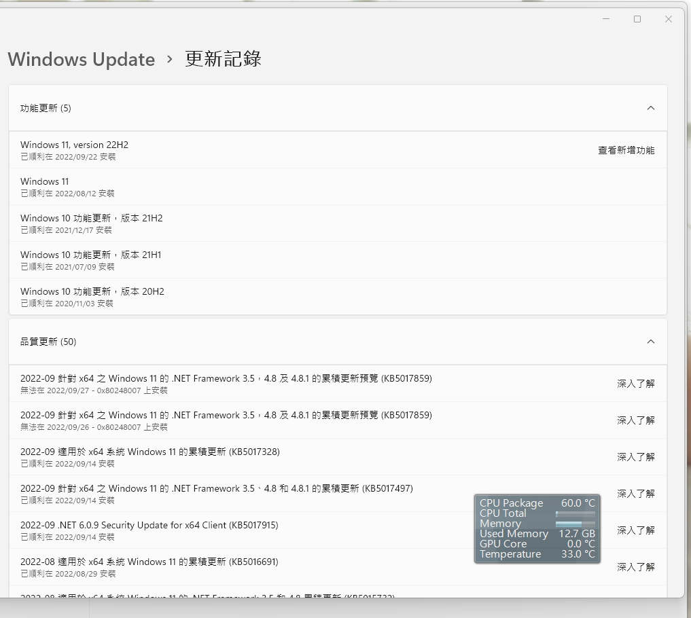The width and height of the screenshot is (691, 618).
Task: Select the Windows 10 版本 20H2 entry
Action: (x=338, y=297)
